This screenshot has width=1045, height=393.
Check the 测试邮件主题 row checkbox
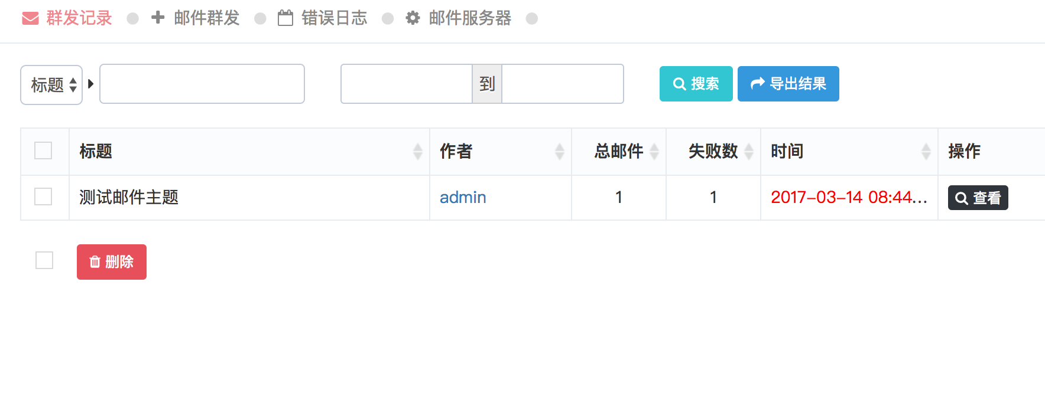[x=43, y=196]
